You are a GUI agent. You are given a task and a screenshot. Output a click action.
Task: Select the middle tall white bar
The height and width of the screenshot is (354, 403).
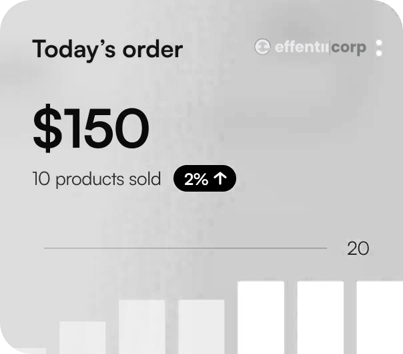(x=320, y=317)
